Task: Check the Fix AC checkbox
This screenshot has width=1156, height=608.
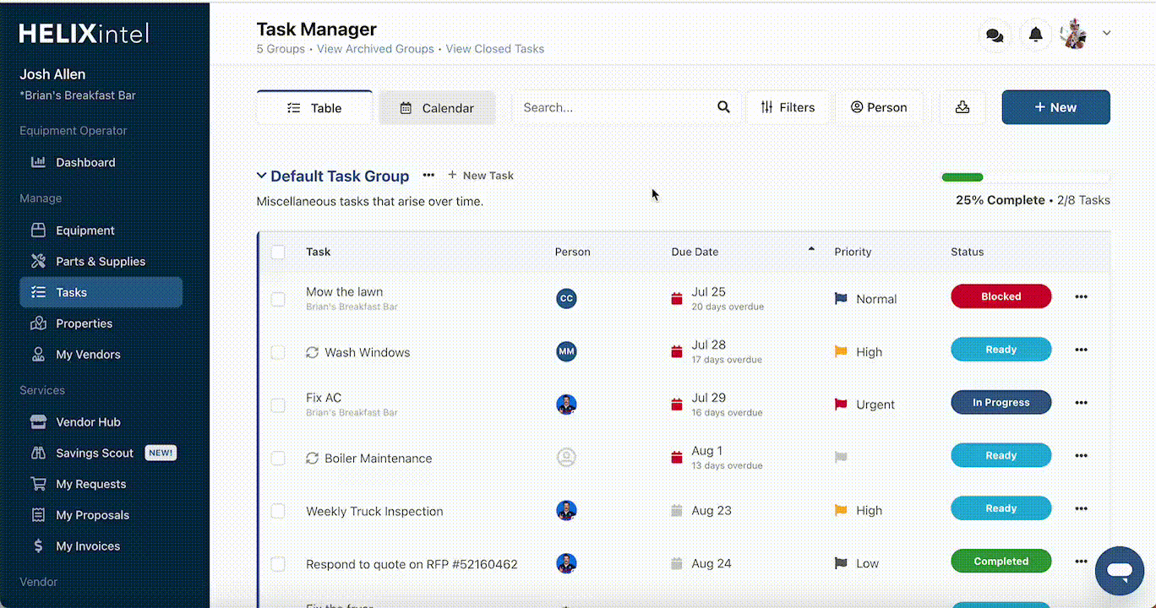Action: point(278,405)
